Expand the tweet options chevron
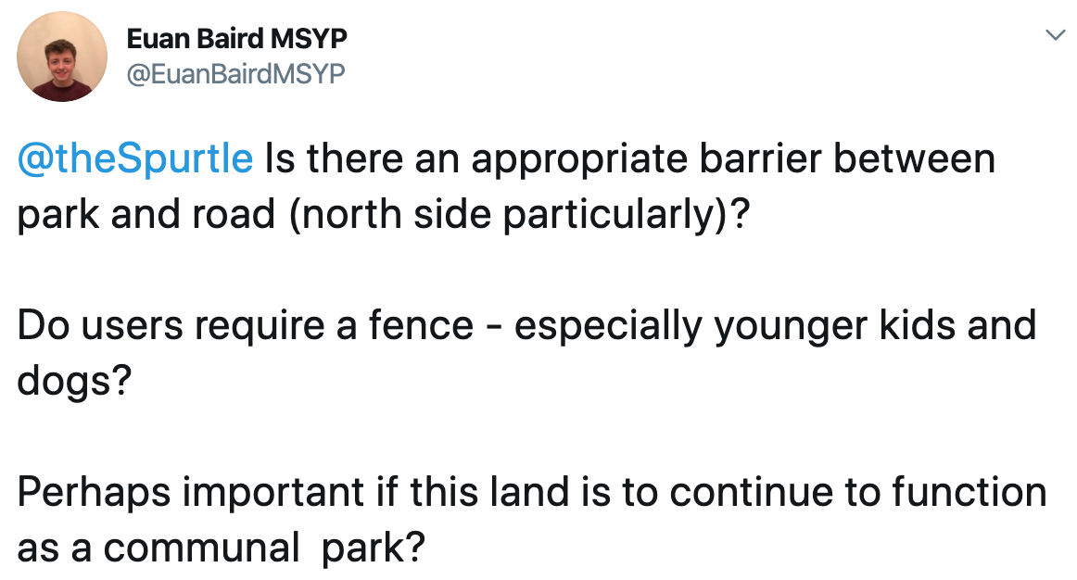This screenshot has height=580, width=1077. 1055,34
